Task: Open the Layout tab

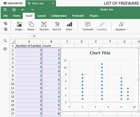Action: (x=42, y=16)
